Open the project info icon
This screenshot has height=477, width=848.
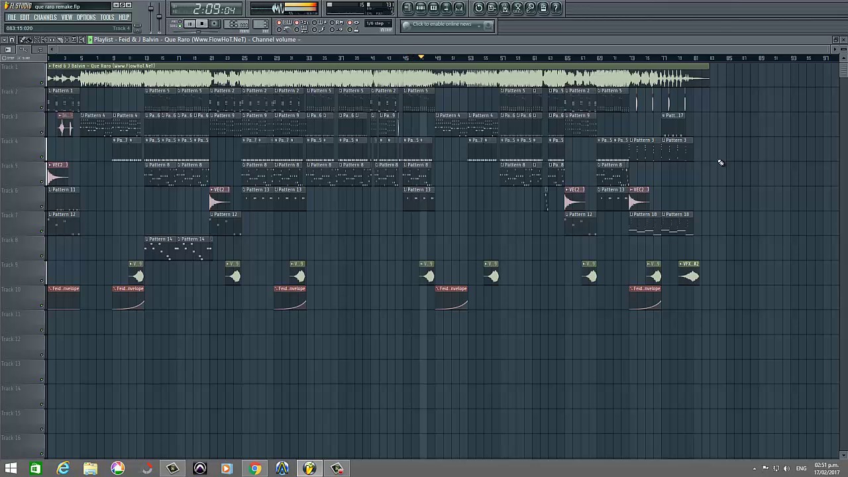(543, 8)
